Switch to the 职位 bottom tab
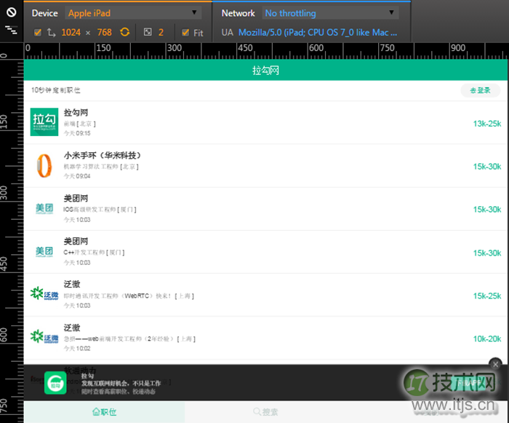 pos(104,412)
